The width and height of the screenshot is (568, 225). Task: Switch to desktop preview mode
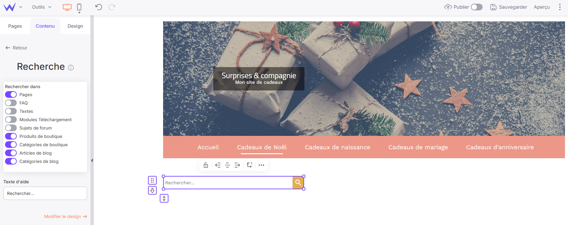pos(67,7)
